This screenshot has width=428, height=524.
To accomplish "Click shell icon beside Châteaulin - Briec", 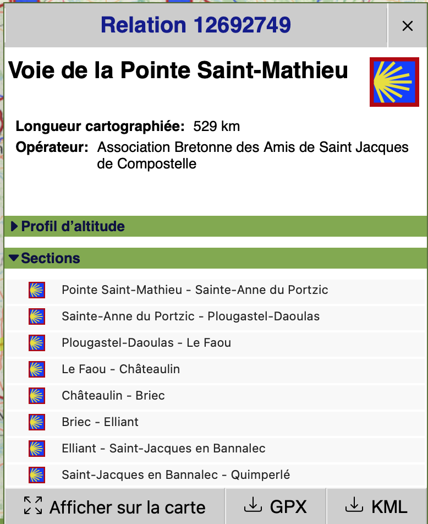I will 36,396.
